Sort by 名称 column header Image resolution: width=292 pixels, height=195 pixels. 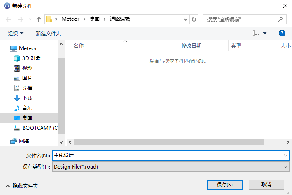[79, 46]
